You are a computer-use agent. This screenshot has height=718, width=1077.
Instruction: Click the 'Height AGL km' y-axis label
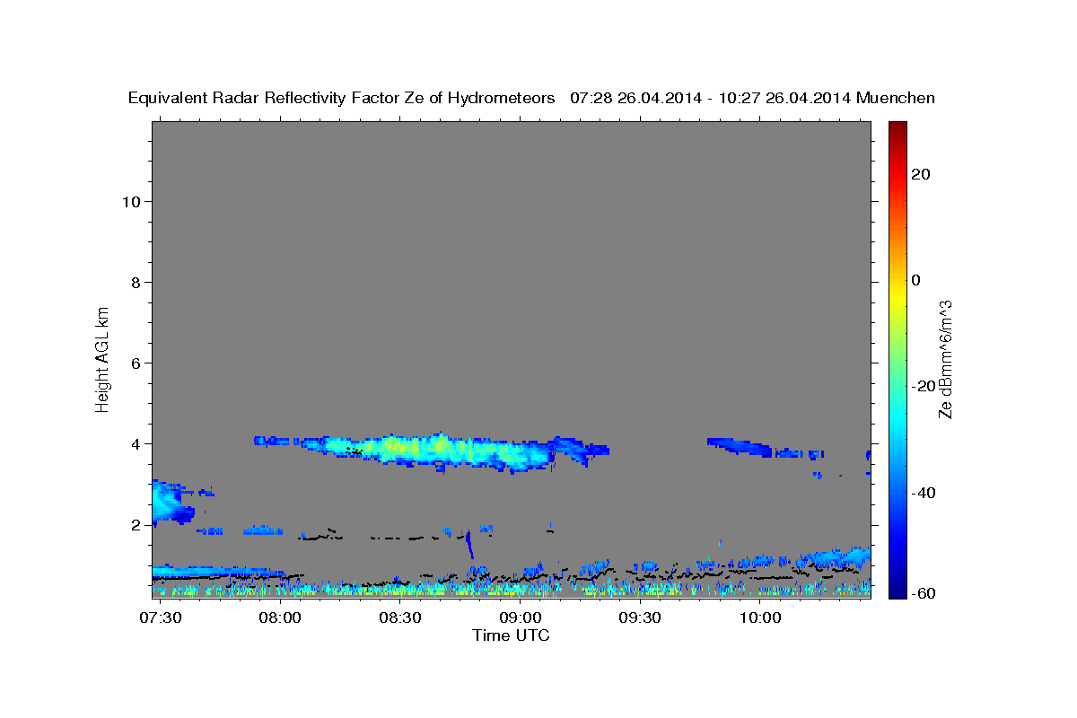coord(102,359)
